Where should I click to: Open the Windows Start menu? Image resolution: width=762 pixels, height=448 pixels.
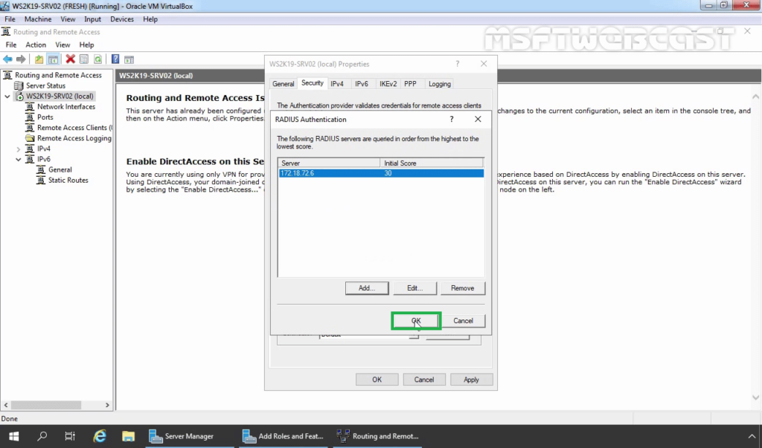coord(13,436)
